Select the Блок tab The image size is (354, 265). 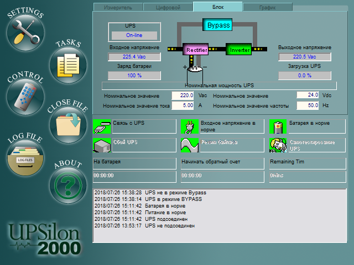(x=218, y=7)
